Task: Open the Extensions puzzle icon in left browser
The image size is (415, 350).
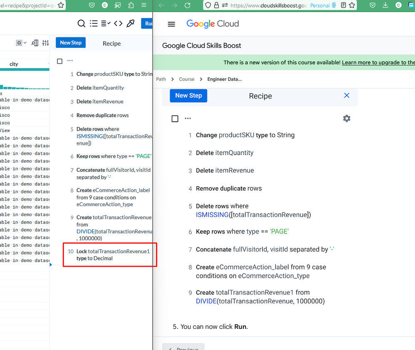Action: click(x=131, y=5)
